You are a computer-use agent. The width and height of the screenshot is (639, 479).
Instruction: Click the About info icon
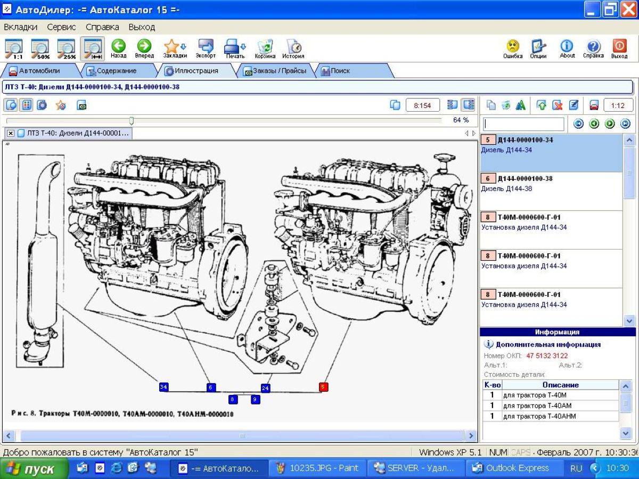pyautogui.click(x=567, y=46)
